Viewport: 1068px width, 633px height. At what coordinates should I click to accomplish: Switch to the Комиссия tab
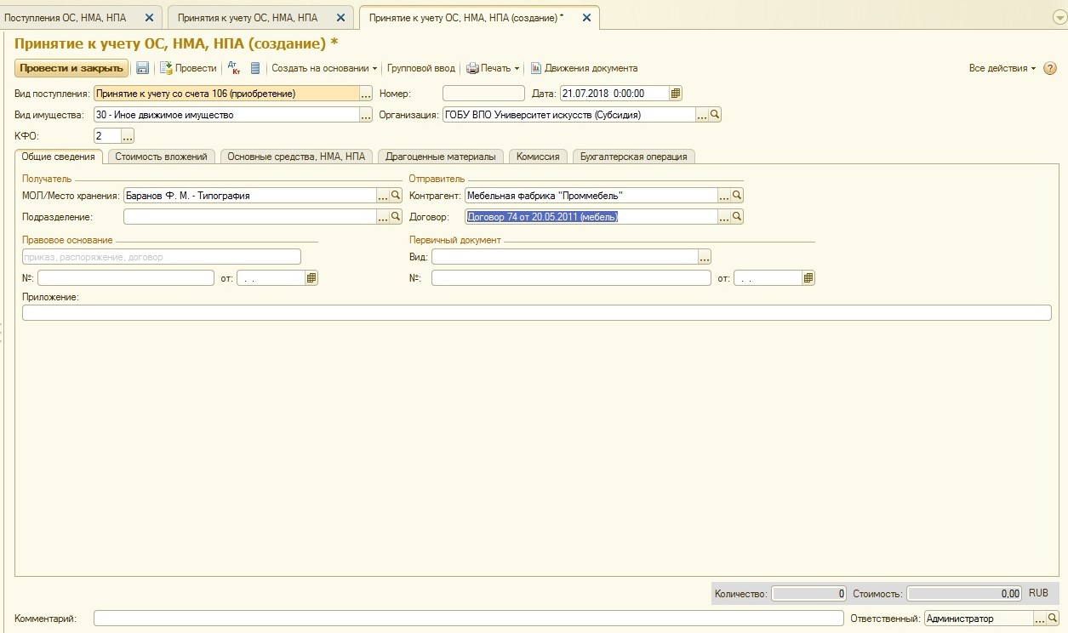pyautogui.click(x=538, y=157)
